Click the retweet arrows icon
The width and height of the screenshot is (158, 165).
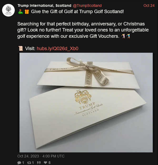29,163
